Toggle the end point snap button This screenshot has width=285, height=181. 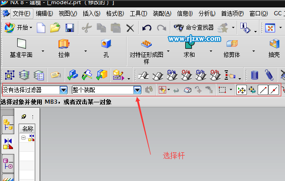[x=263, y=90]
